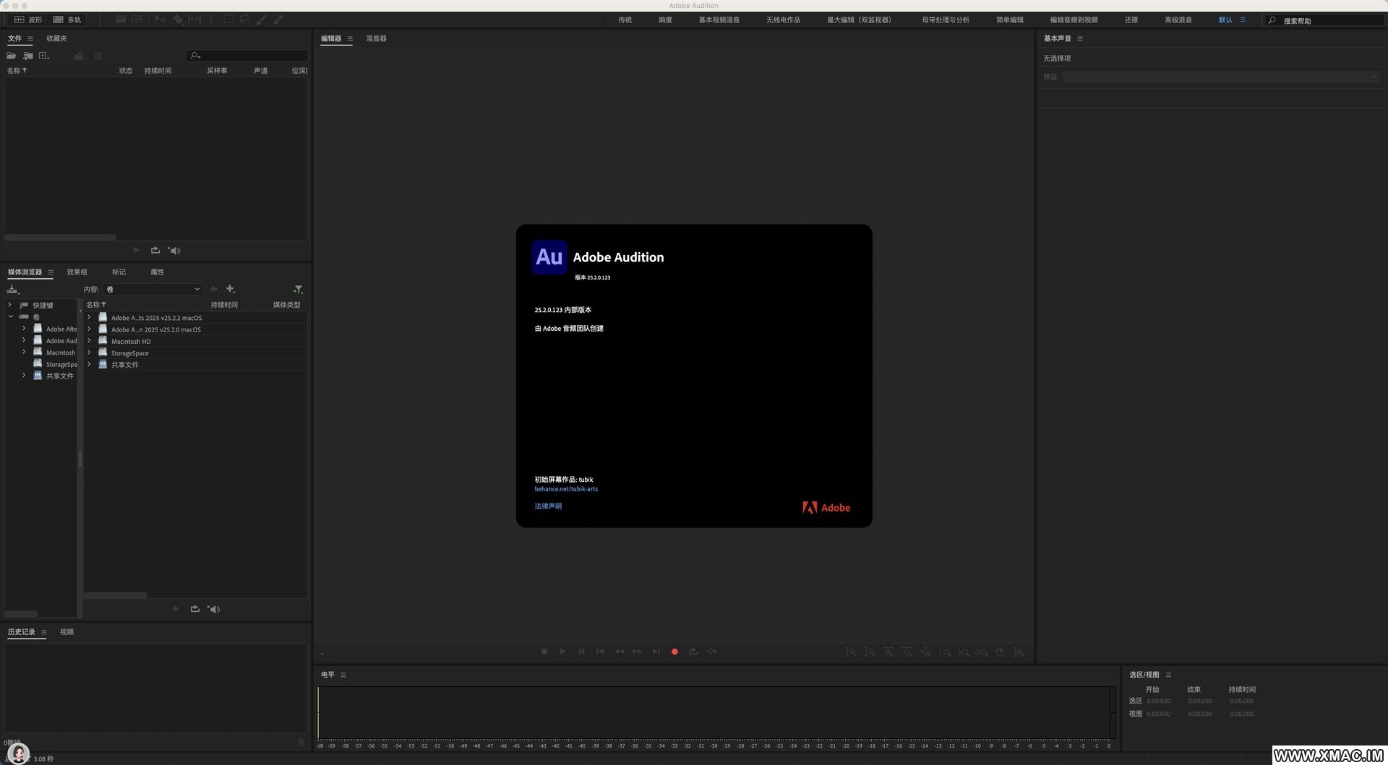Select the Time Selection I-beam tool
Viewport: 1388px width, 765px height.
click(x=211, y=20)
